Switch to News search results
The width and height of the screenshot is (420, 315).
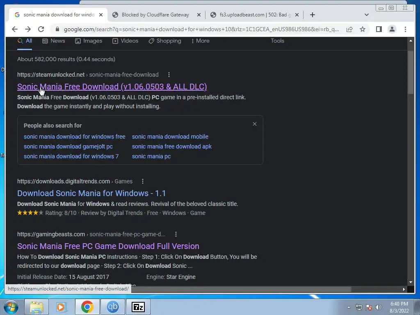coord(54,41)
